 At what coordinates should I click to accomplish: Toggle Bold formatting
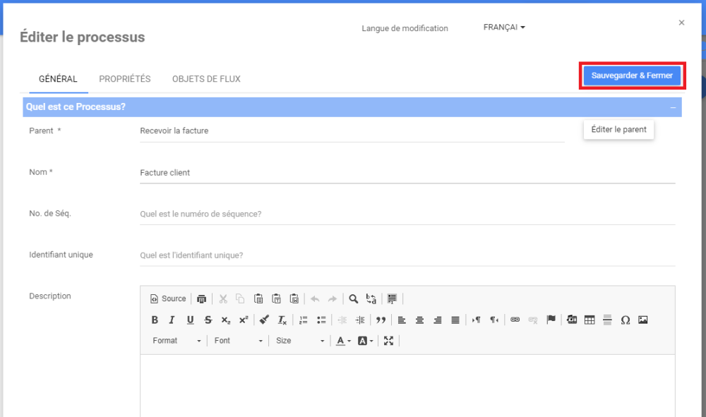tap(155, 320)
